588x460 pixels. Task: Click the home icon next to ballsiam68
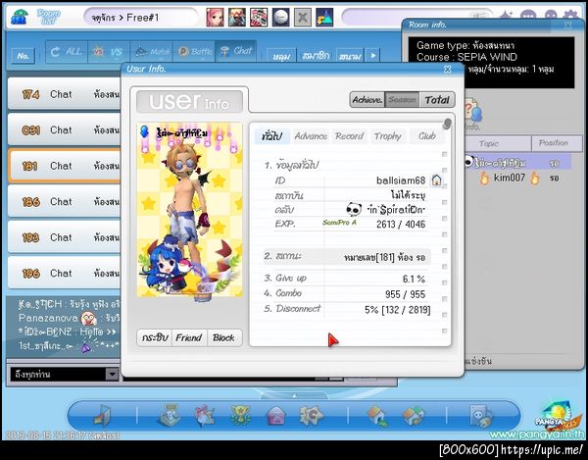436,180
